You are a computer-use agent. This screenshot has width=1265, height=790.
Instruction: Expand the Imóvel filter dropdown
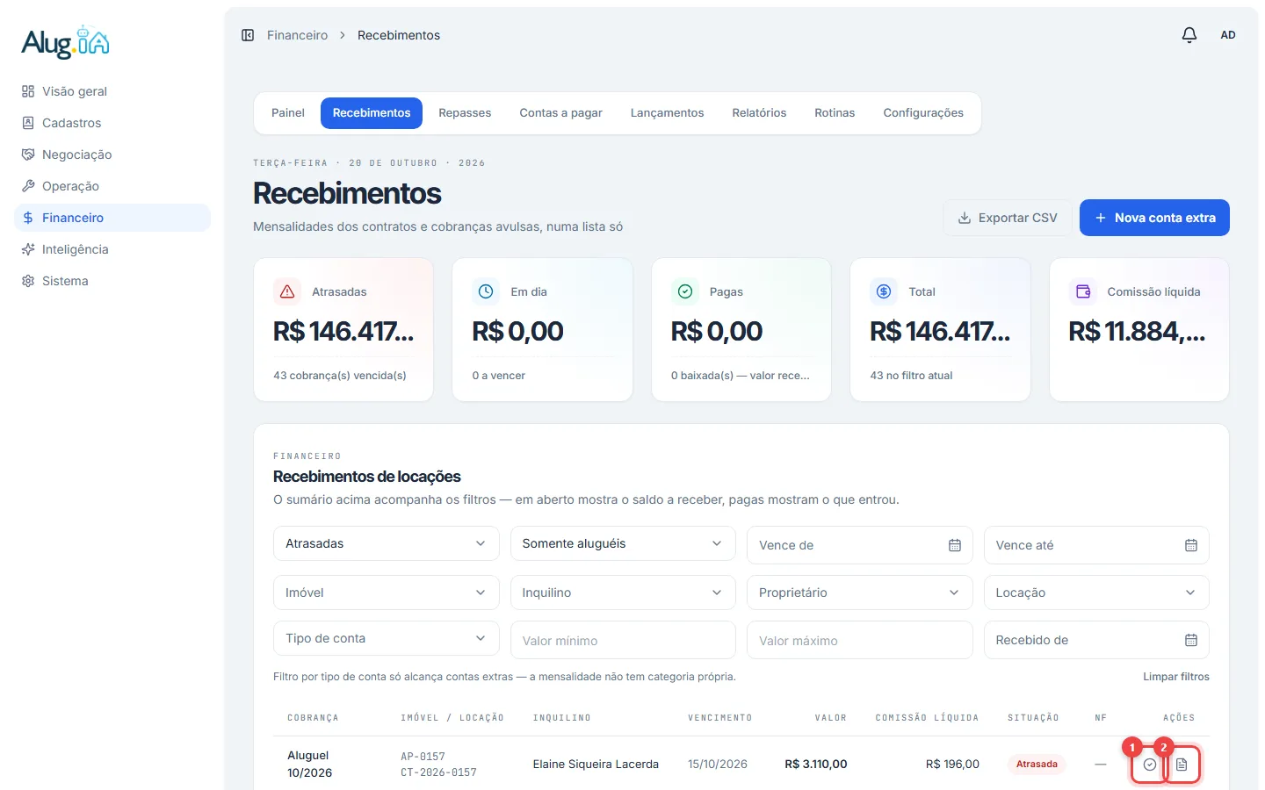tap(387, 592)
